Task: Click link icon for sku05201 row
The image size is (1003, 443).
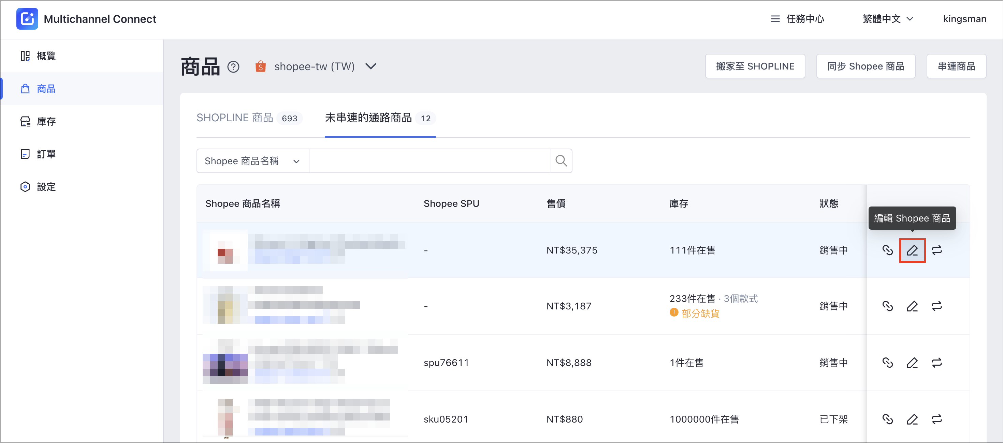Action: [887, 419]
